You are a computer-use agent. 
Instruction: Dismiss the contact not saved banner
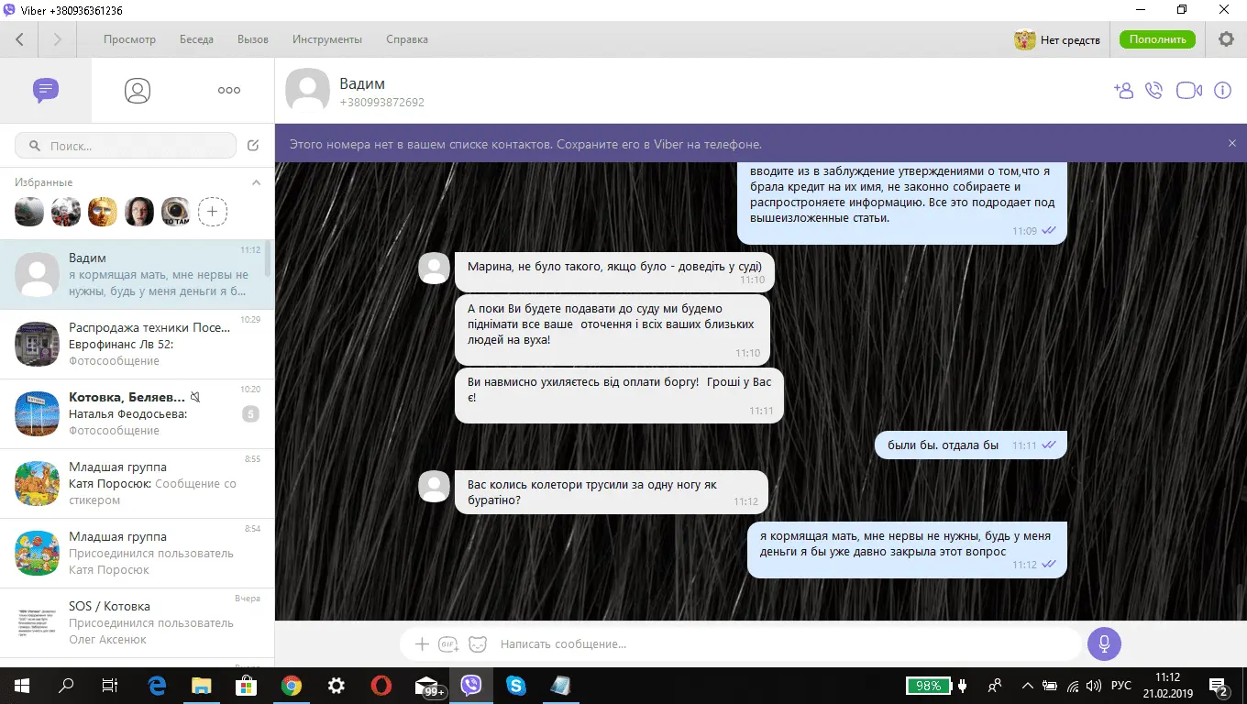click(1232, 144)
